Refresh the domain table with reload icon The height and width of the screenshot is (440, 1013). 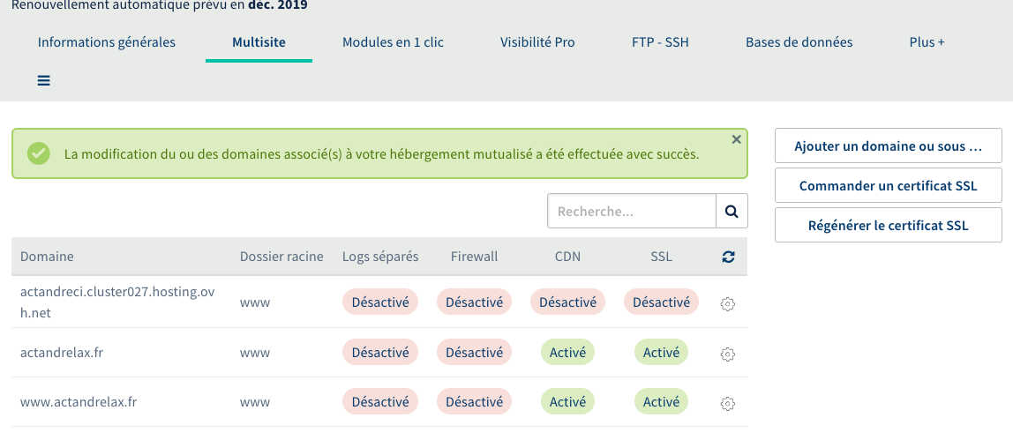click(x=728, y=257)
